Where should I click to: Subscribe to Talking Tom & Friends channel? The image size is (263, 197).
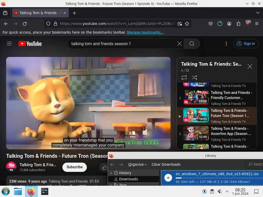click(74, 167)
